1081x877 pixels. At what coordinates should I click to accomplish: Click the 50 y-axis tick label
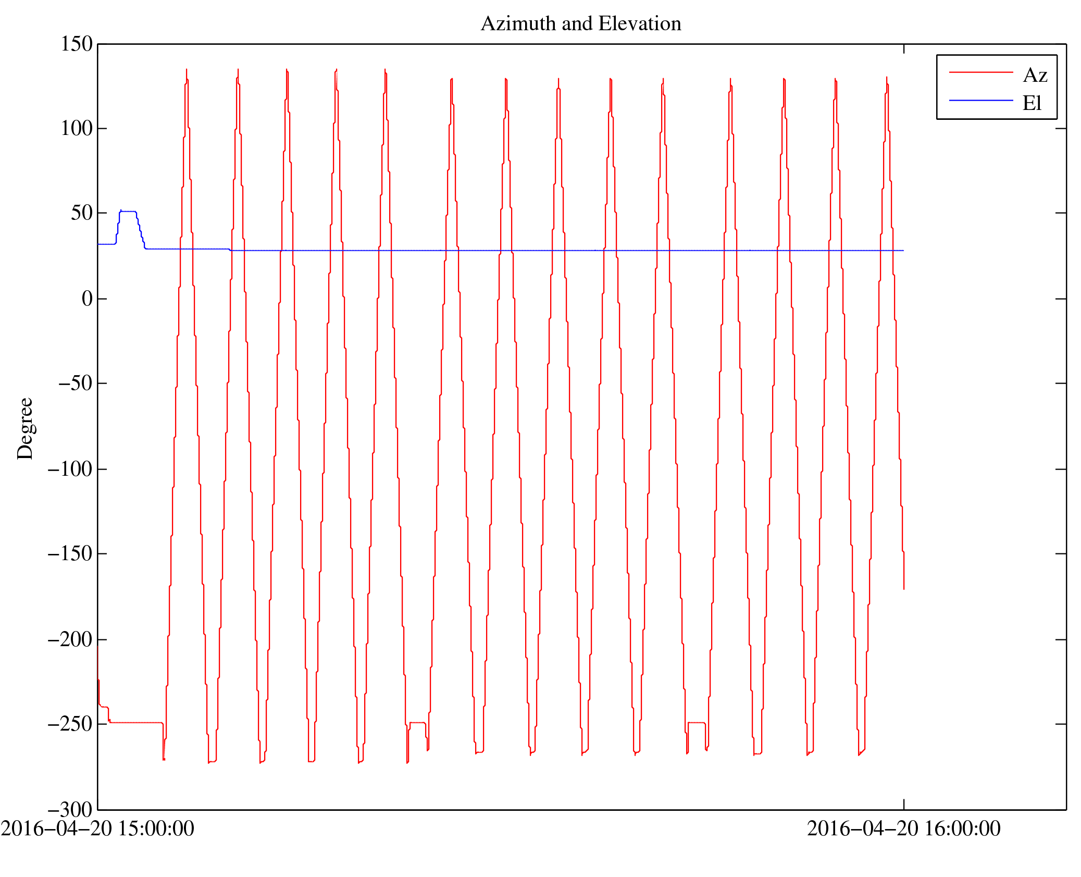(81, 213)
